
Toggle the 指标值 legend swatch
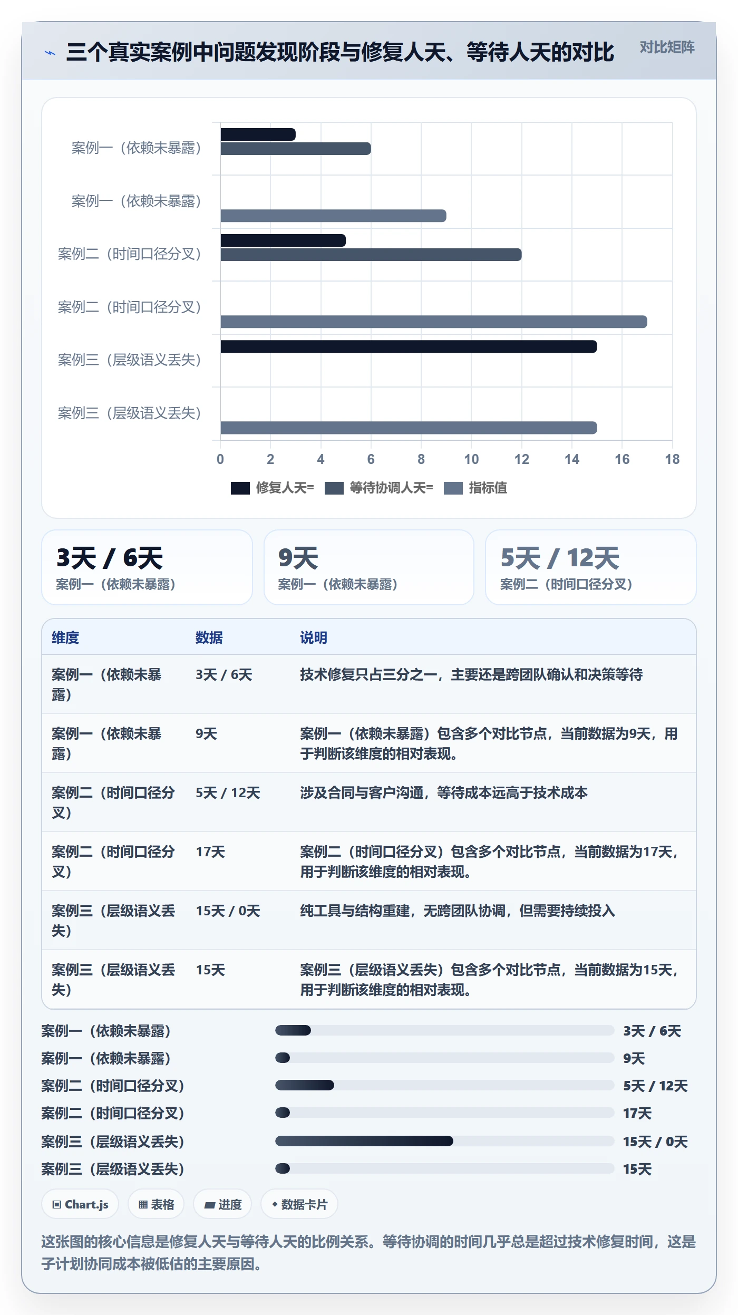[x=453, y=488]
